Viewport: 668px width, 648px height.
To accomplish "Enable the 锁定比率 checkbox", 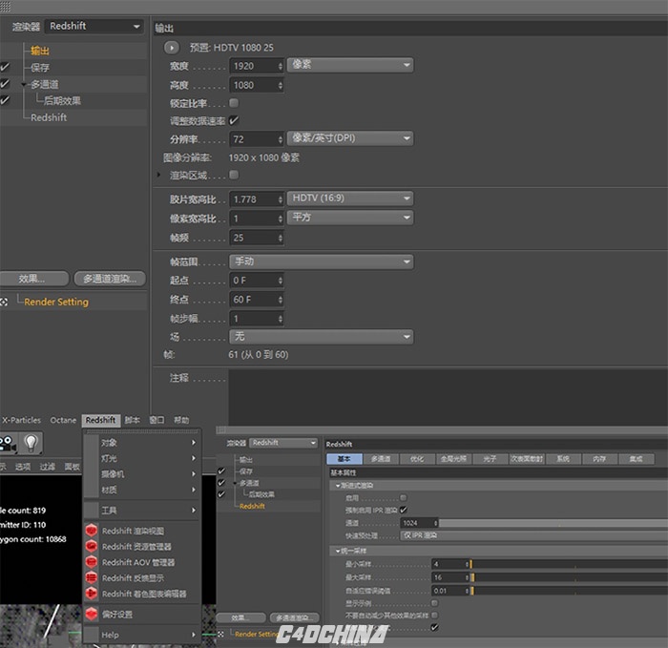I will (x=234, y=103).
